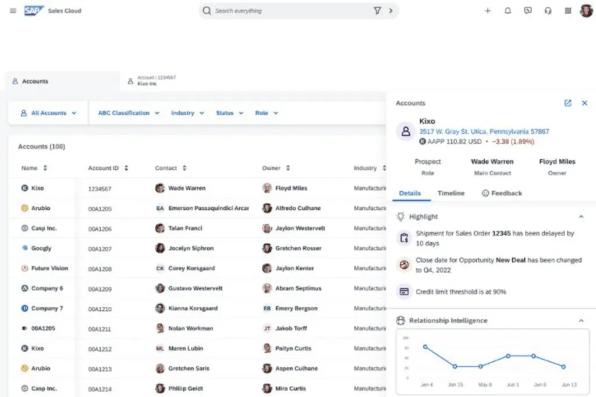Screen dimensions: 596x397
Task: Open the Arubio account row 00A1205
Action: click(x=198, y=208)
